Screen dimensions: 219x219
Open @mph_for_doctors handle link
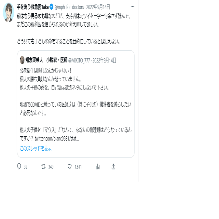coord(69,7)
